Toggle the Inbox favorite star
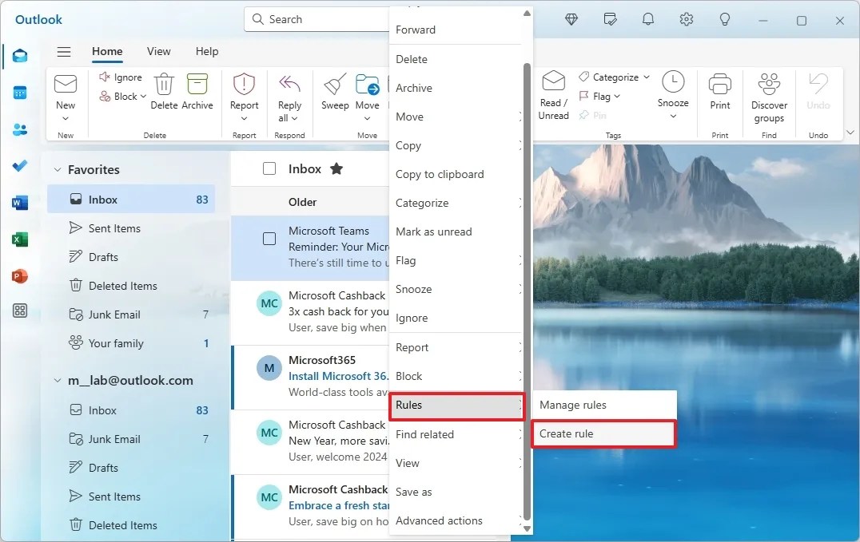The image size is (860, 542). pos(336,168)
